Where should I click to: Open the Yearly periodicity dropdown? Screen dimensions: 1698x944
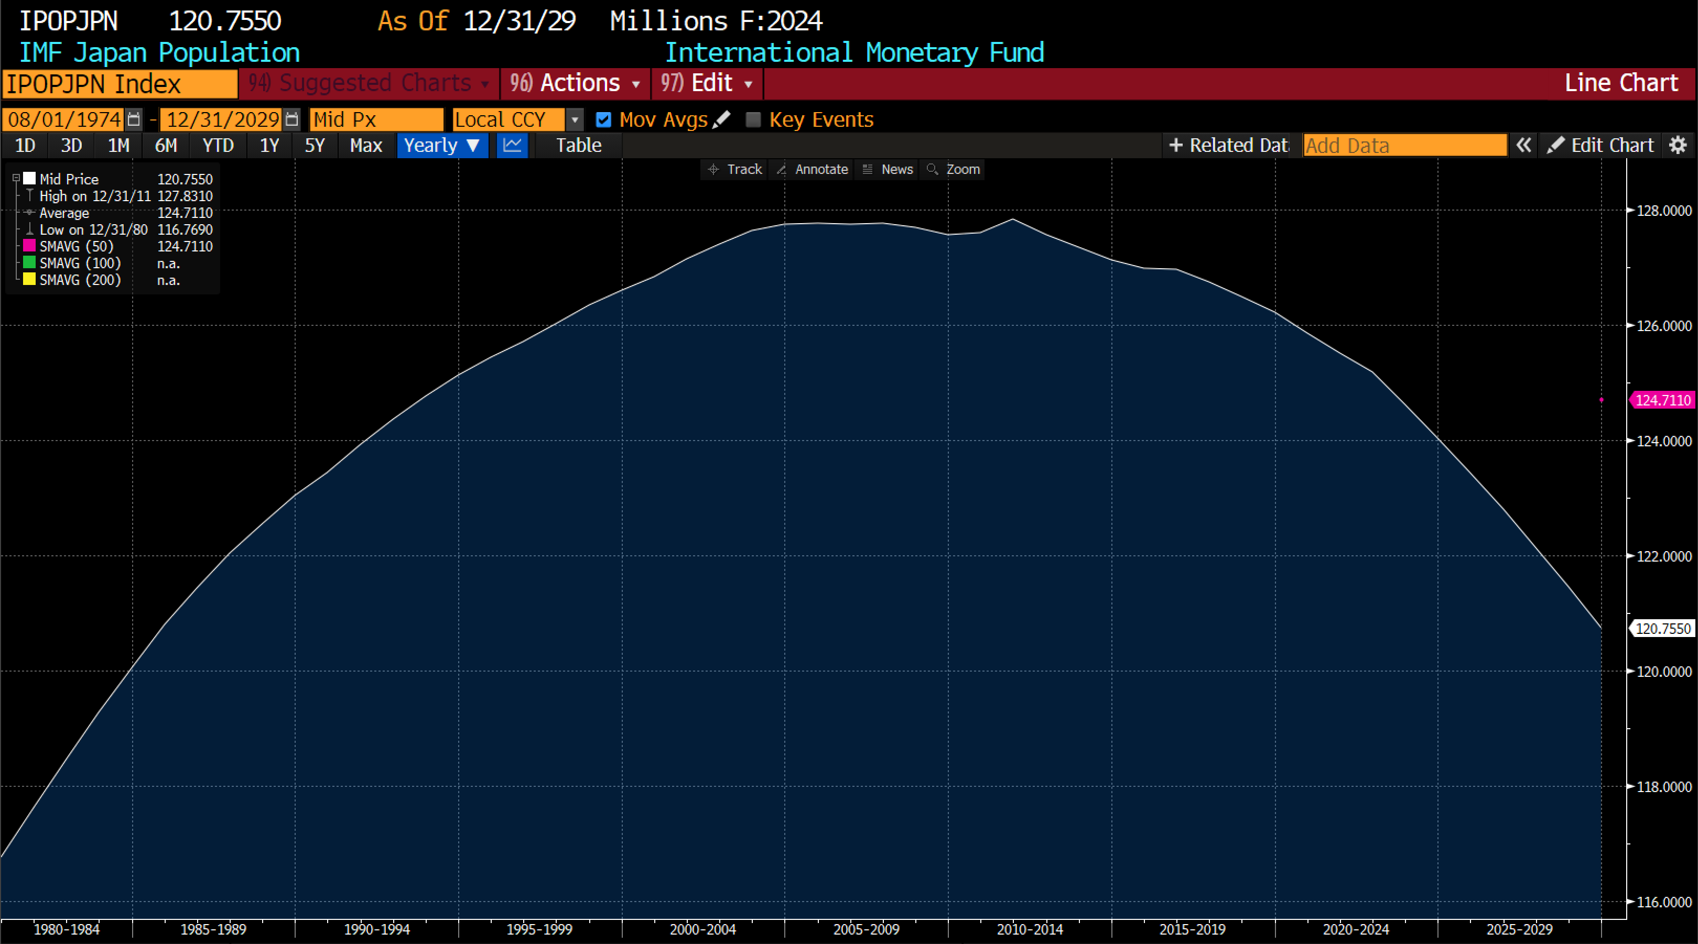[x=441, y=145]
